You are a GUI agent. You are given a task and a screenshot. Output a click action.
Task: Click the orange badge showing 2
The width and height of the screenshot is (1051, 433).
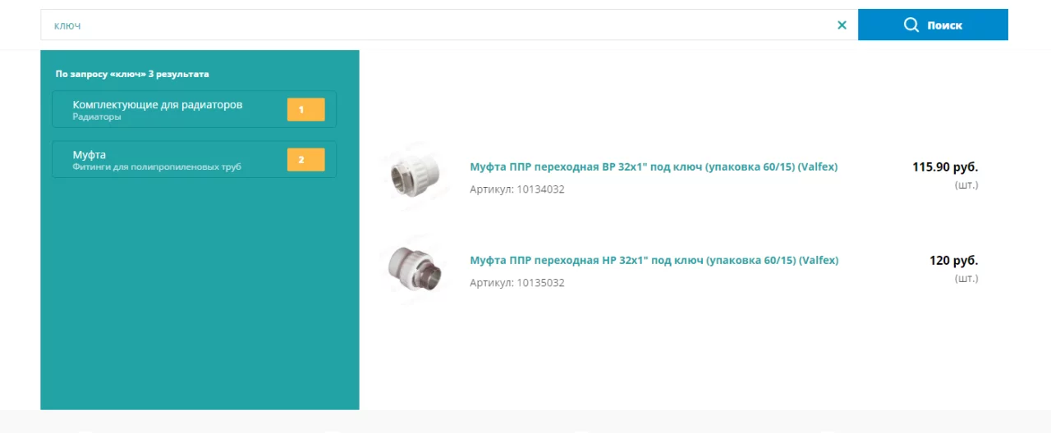pyautogui.click(x=305, y=160)
